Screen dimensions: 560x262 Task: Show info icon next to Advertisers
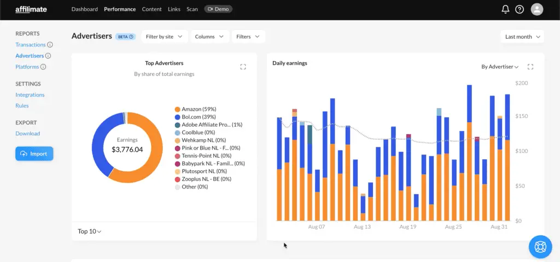click(x=48, y=56)
